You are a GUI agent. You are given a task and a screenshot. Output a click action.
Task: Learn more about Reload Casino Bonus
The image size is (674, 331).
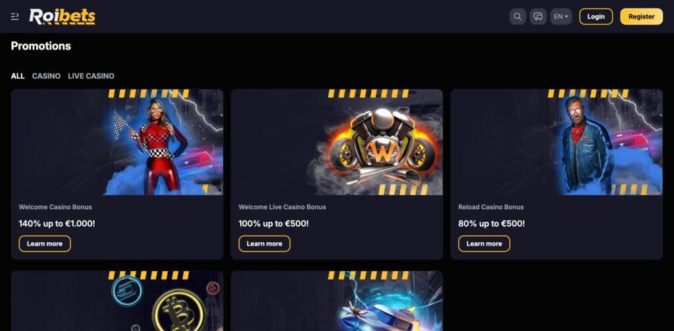(484, 243)
